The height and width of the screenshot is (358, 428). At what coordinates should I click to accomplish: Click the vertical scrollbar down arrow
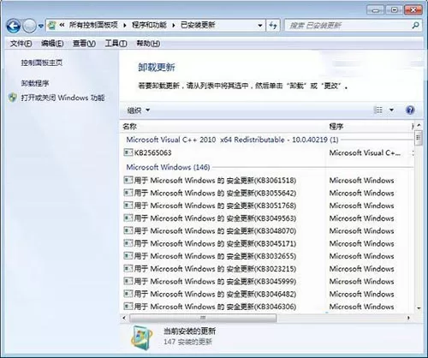click(419, 308)
